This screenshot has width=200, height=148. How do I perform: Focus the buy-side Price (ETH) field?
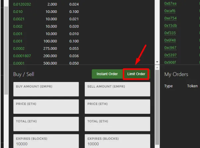(x=46, y=107)
